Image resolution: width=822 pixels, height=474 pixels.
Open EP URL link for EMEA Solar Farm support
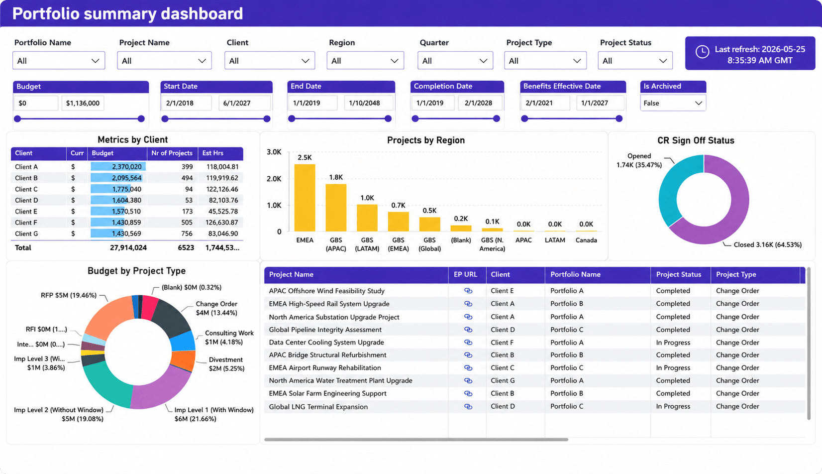pyautogui.click(x=468, y=393)
